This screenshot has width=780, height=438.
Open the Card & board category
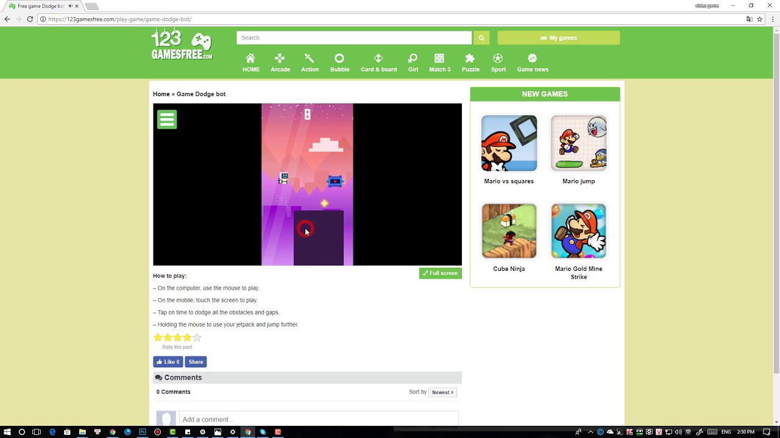378,63
